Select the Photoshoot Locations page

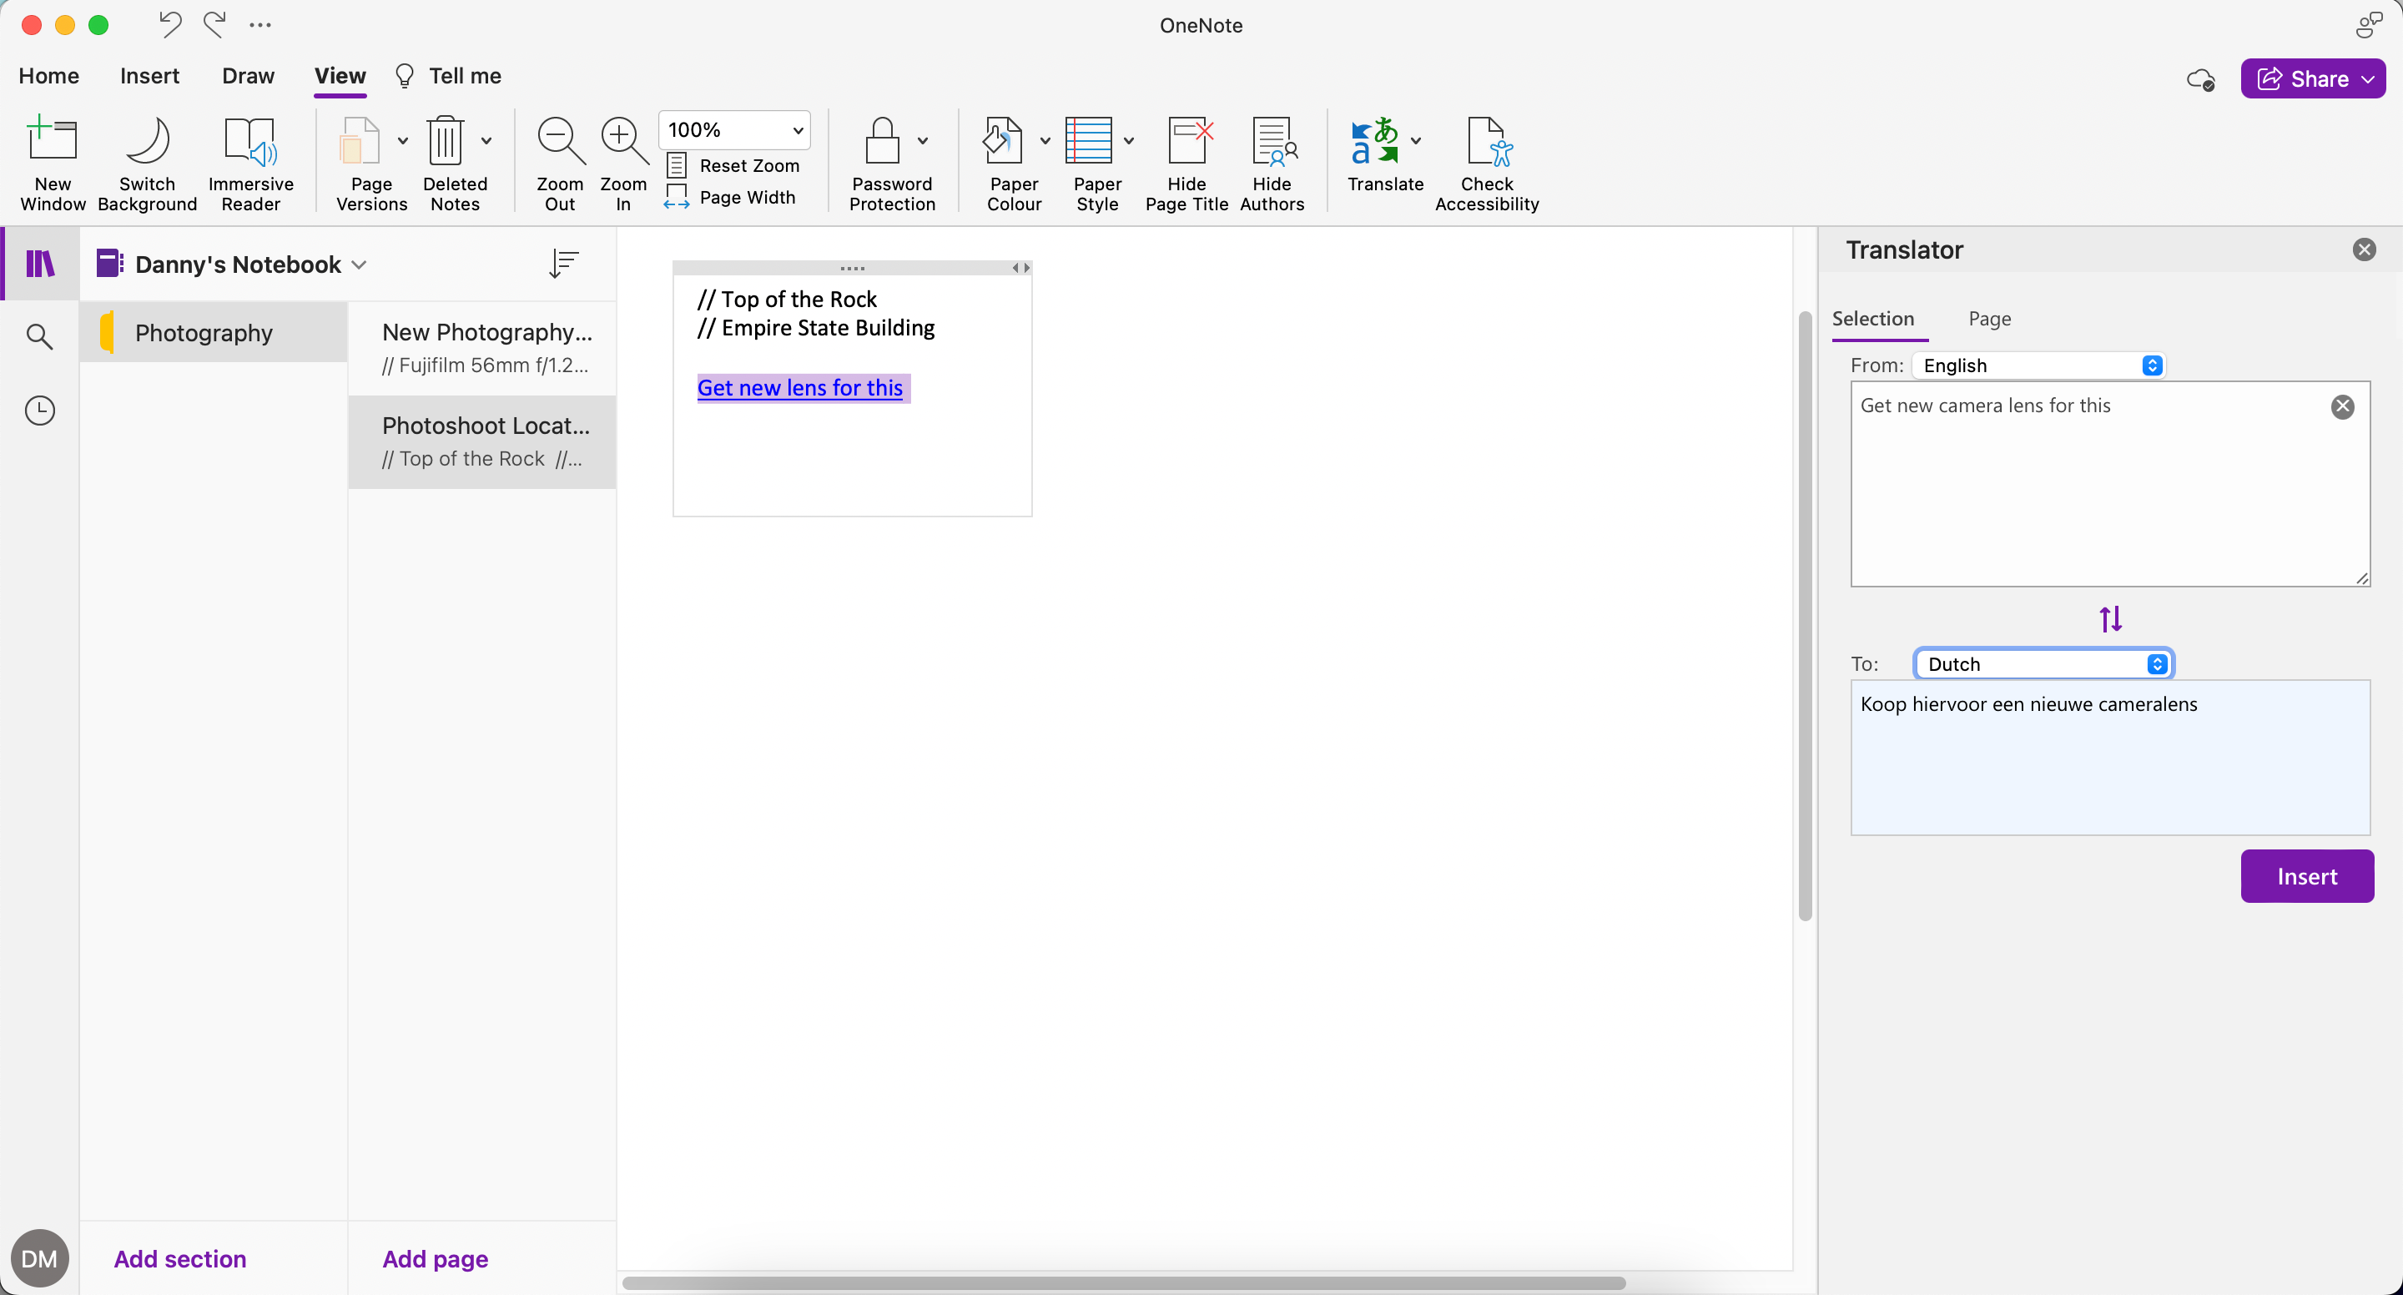481,441
